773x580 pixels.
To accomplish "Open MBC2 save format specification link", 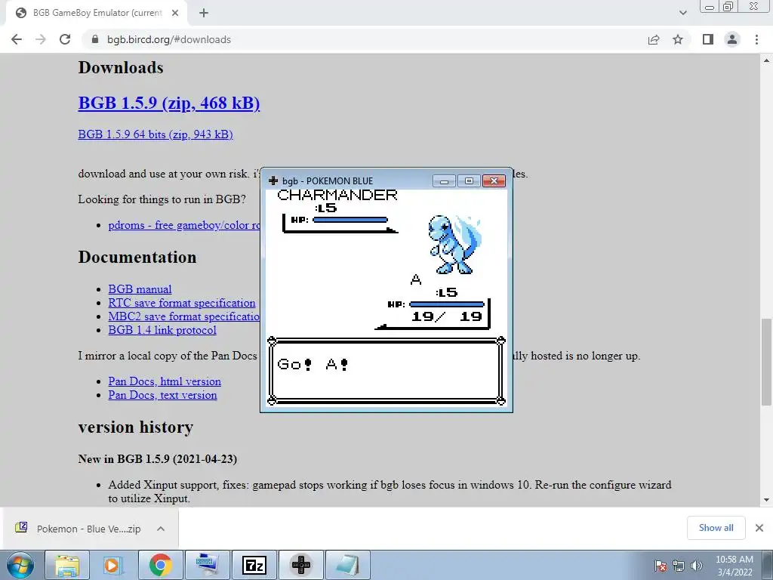I will tap(184, 316).
